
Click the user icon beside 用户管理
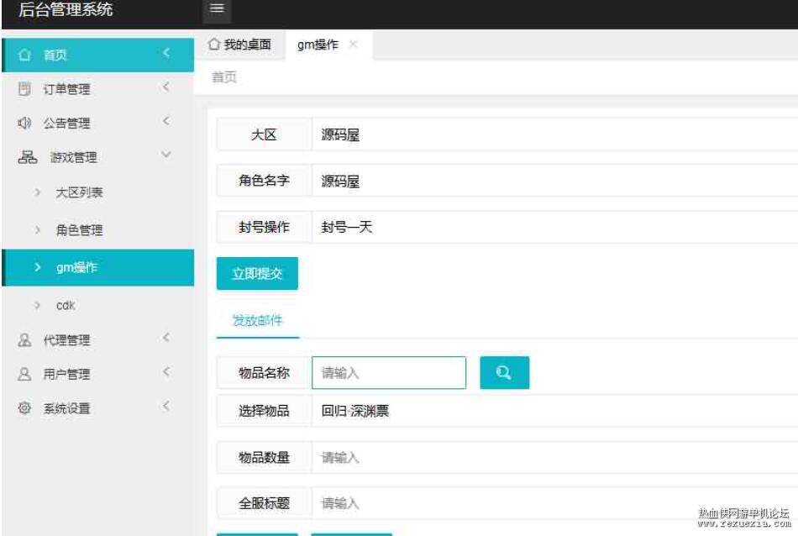coord(24,374)
